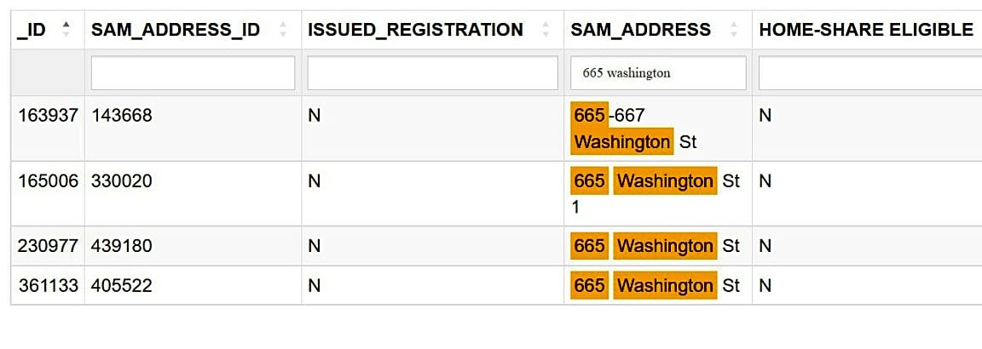This screenshot has height=349, width=982.
Task: Click the HOME-SHARE ELIGIBLE filter box
Action: point(869,73)
